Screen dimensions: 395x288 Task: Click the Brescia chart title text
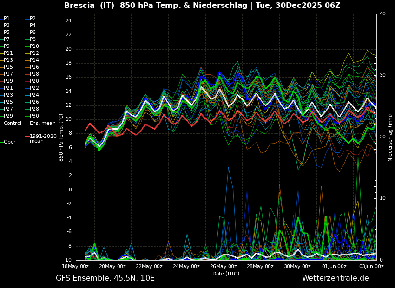pyautogui.click(x=202, y=5)
